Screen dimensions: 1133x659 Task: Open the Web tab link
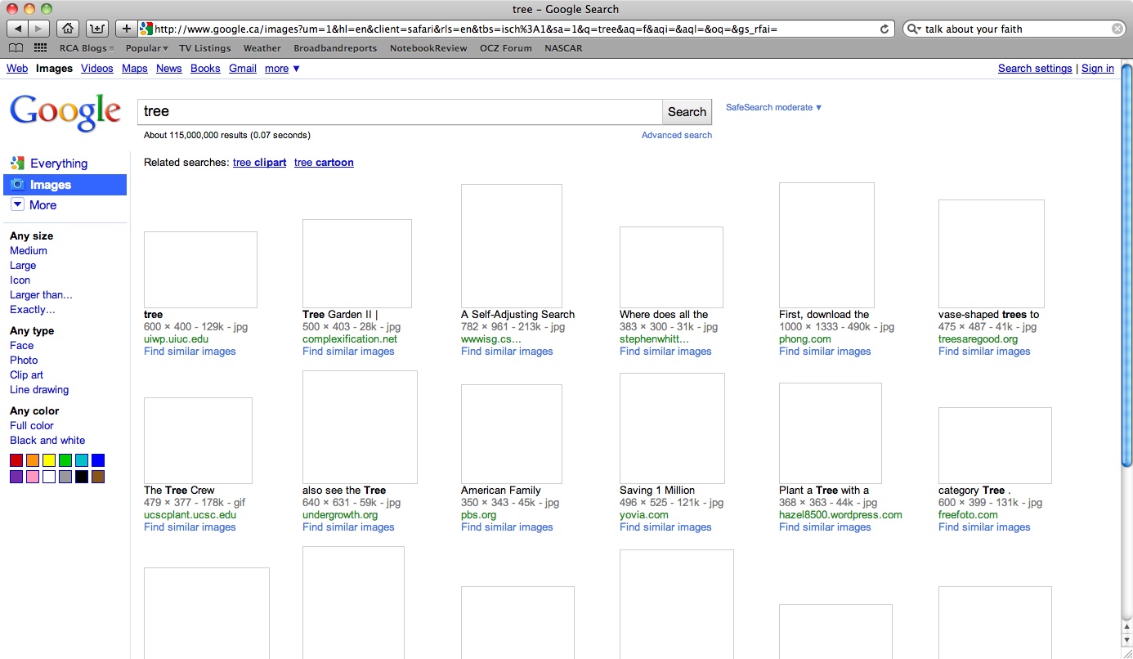click(17, 69)
